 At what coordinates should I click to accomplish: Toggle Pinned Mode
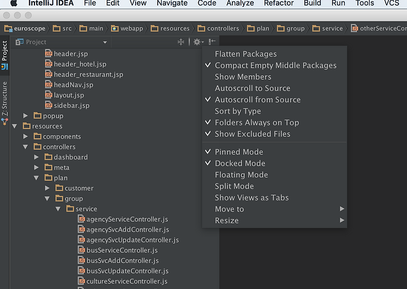[274, 152]
